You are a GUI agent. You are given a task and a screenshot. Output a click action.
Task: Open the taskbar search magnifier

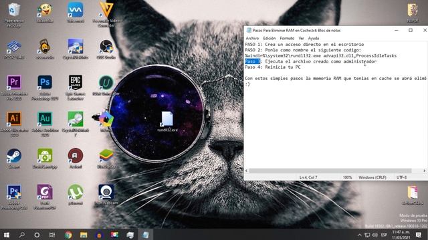click(22, 235)
